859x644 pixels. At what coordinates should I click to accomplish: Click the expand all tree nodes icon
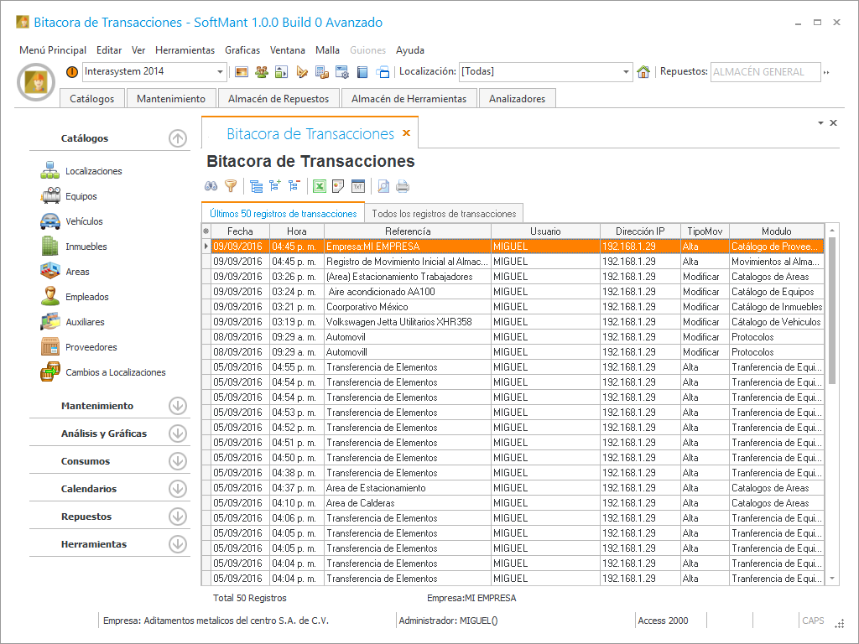click(275, 186)
